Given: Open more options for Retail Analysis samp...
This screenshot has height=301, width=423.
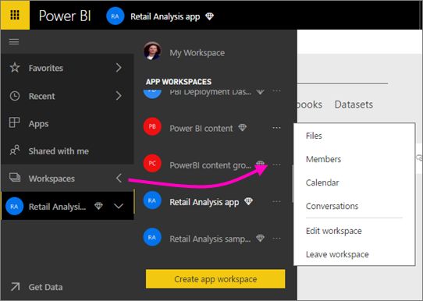Looking at the screenshot, I should [x=276, y=239].
